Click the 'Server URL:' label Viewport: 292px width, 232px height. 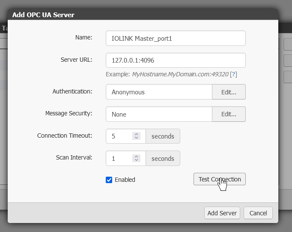(76, 60)
